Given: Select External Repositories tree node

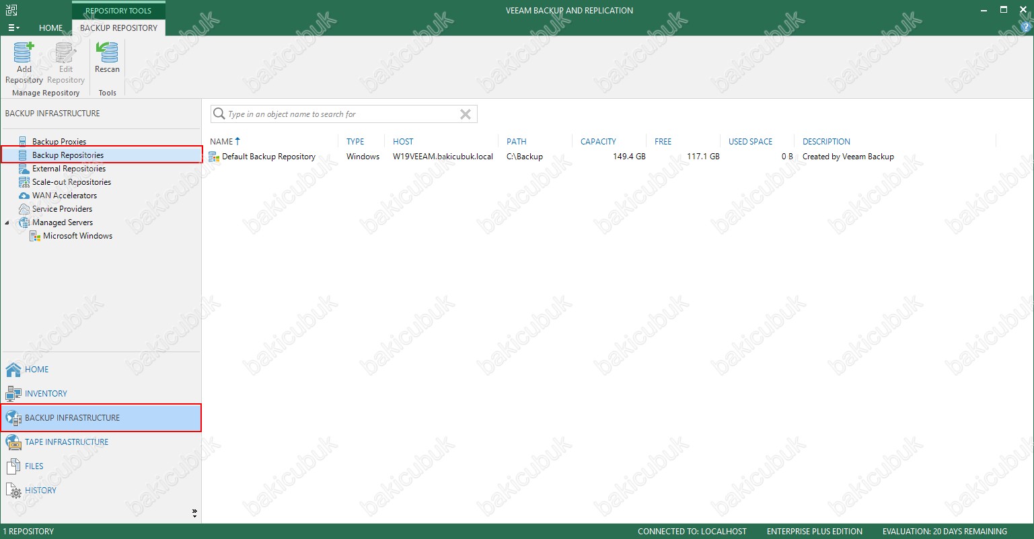Looking at the screenshot, I should tap(69, 169).
